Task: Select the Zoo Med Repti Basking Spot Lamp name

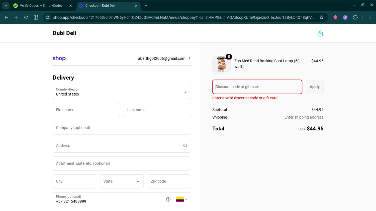Action: (267, 64)
